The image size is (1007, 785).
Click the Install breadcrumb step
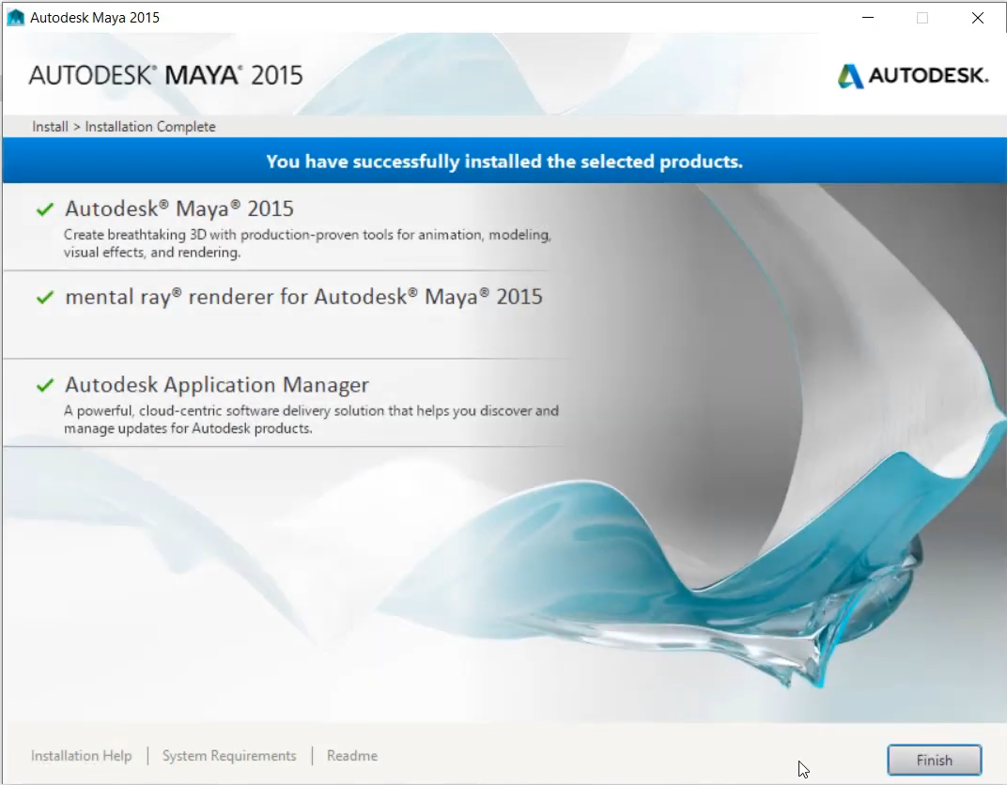tap(50, 127)
